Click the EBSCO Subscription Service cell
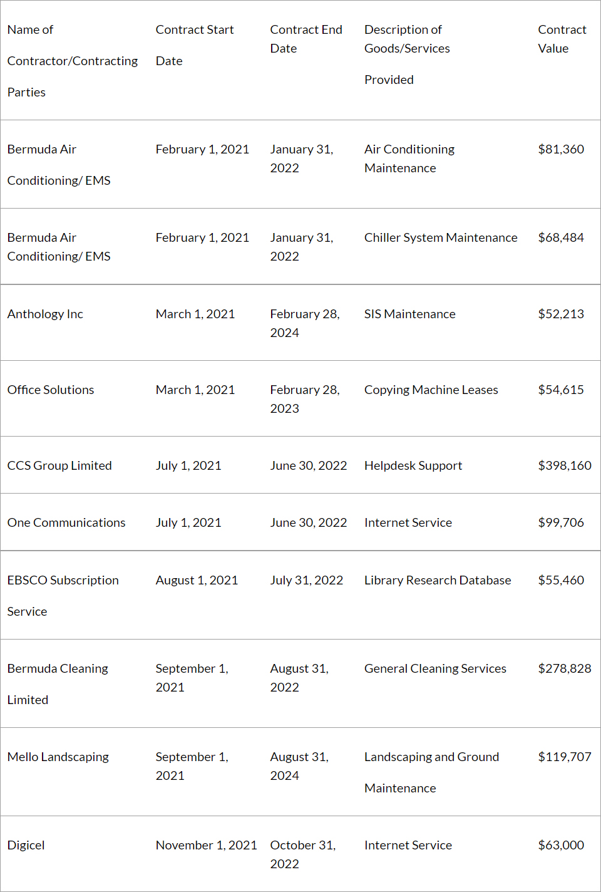601x892 pixels. pos(63,595)
